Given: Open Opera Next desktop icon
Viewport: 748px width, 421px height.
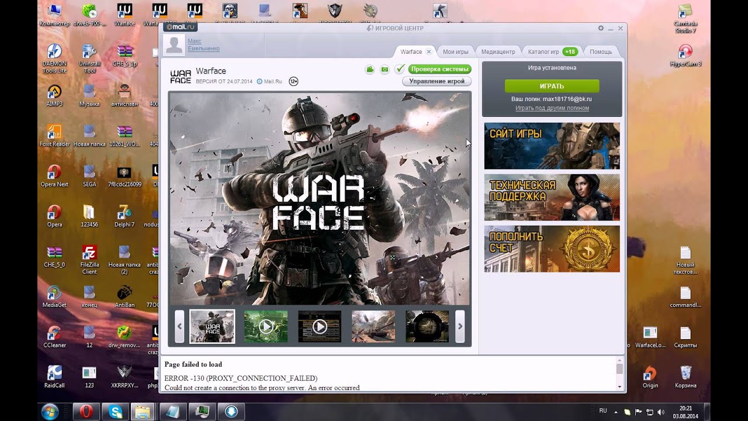Looking at the screenshot, I should (54, 176).
